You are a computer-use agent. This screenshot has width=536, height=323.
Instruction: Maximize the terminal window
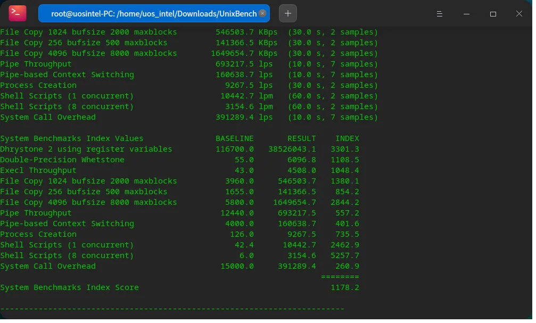click(x=493, y=13)
